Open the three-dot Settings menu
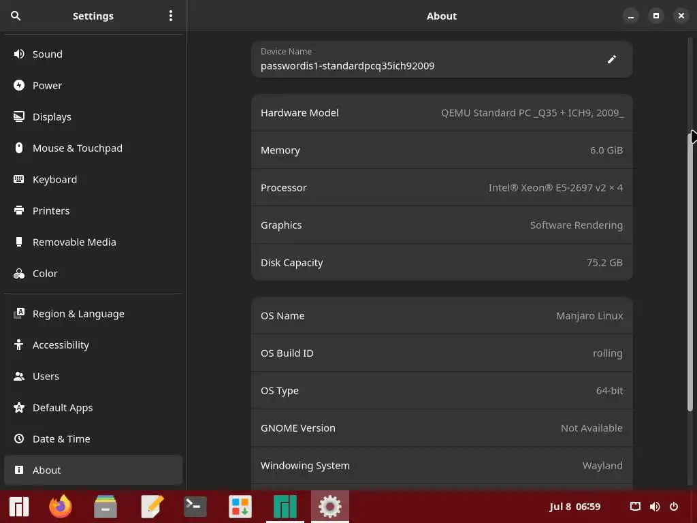Image resolution: width=697 pixels, height=523 pixels. [171, 16]
